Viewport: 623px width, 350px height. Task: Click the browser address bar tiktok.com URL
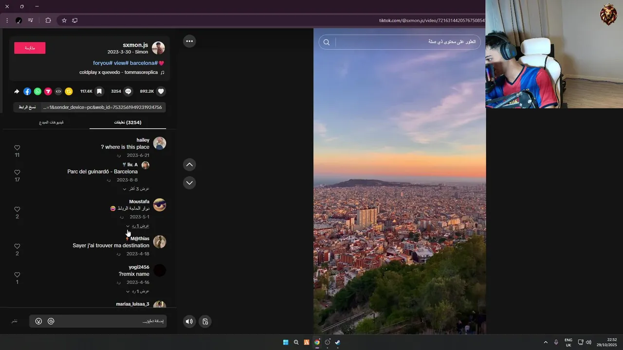(431, 20)
